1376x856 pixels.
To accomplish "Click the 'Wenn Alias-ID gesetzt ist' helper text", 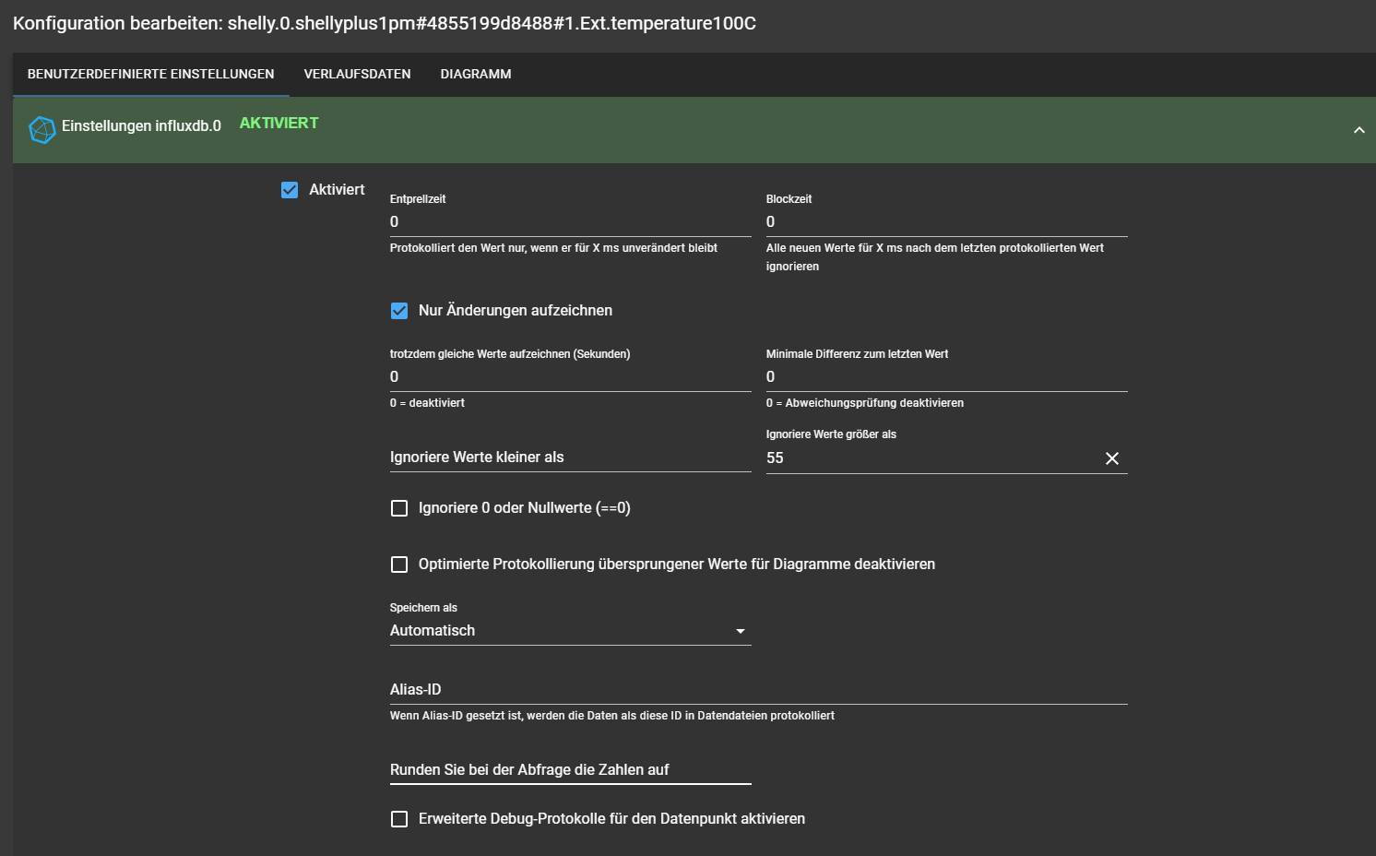I will [612, 716].
